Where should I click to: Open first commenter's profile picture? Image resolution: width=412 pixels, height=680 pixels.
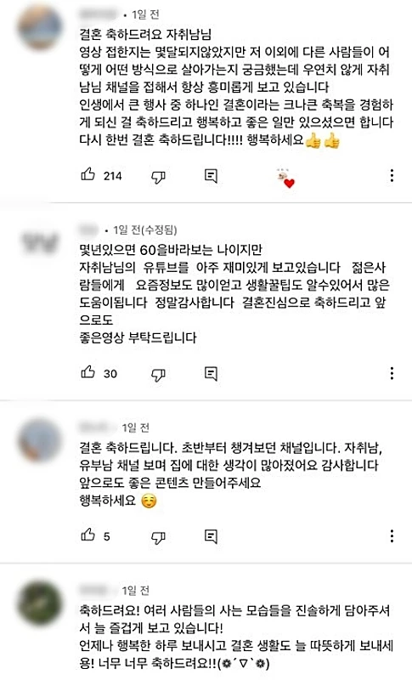coord(40,28)
